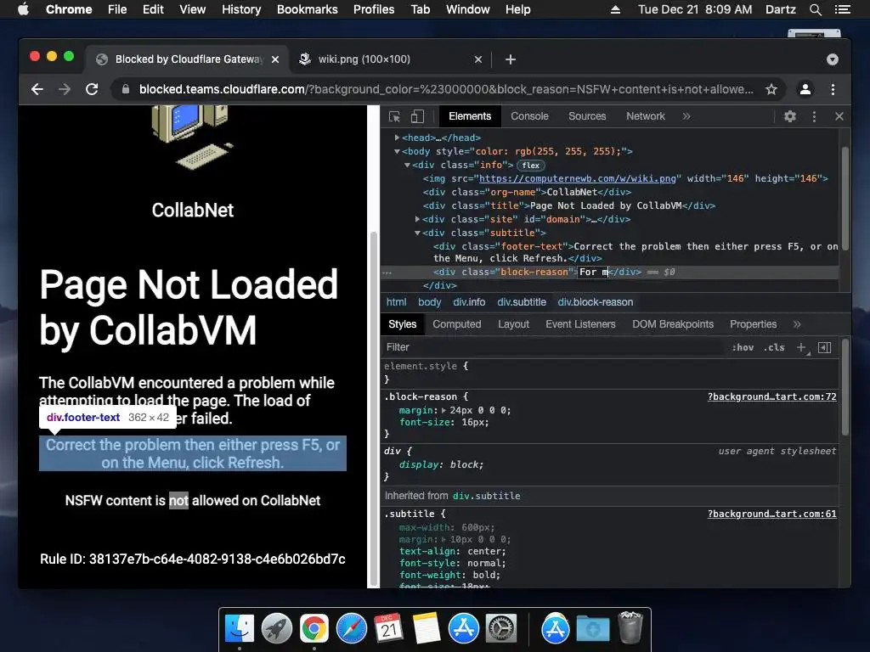Expand the head element node
This screenshot has width=870, height=652.
(x=397, y=138)
